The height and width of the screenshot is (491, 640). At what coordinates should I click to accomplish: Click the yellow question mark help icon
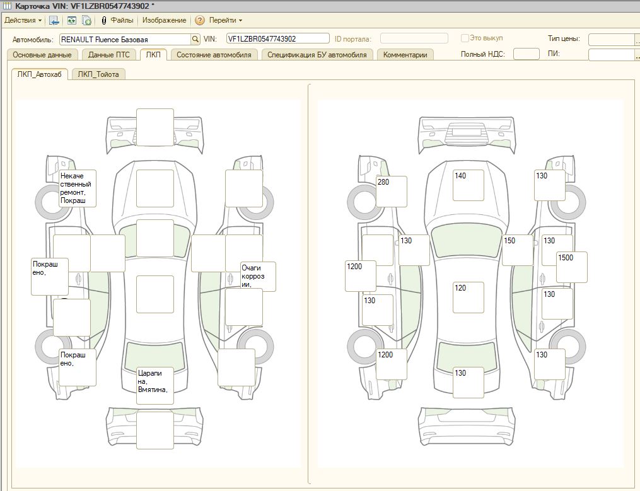click(200, 20)
